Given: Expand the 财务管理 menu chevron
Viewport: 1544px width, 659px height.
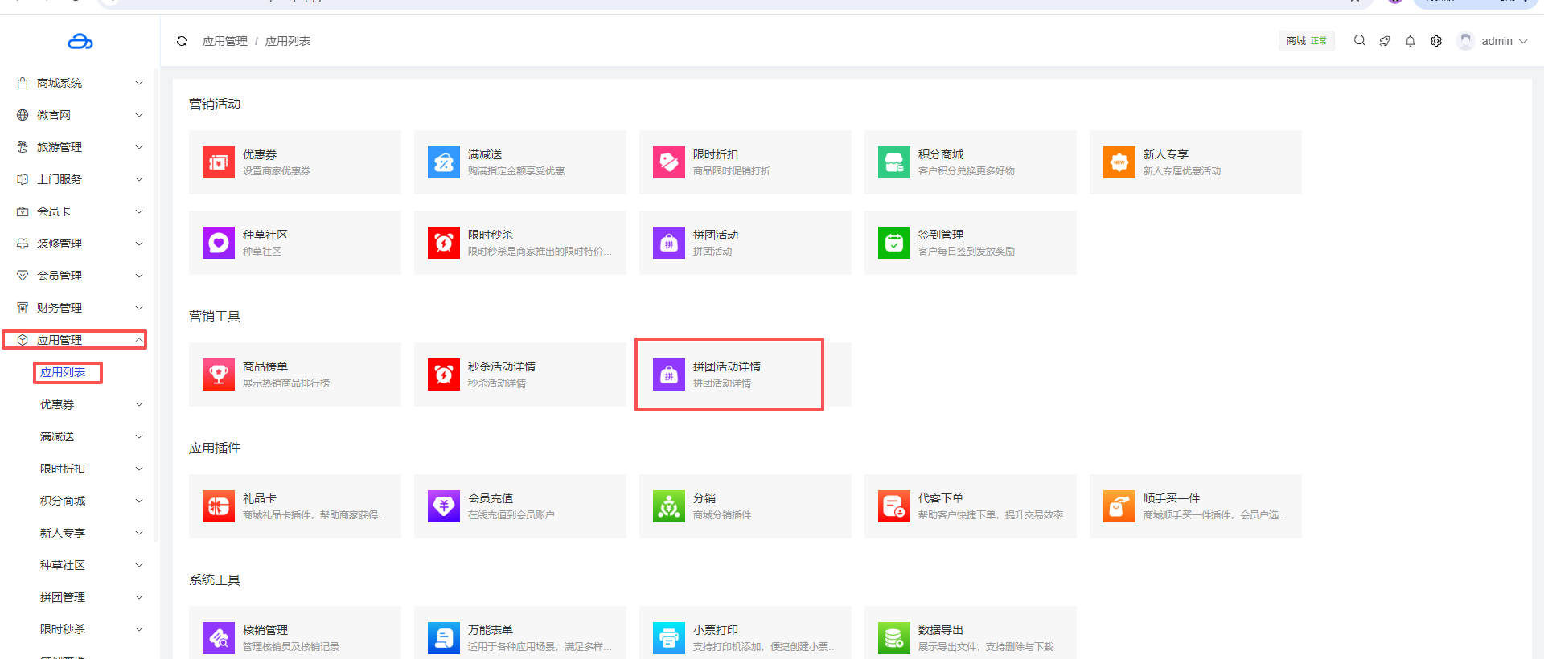Looking at the screenshot, I should click(x=139, y=308).
